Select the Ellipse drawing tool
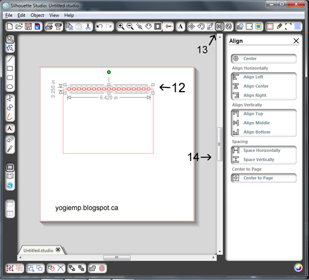The height and width of the screenshot is (280, 309). click(10, 86)
